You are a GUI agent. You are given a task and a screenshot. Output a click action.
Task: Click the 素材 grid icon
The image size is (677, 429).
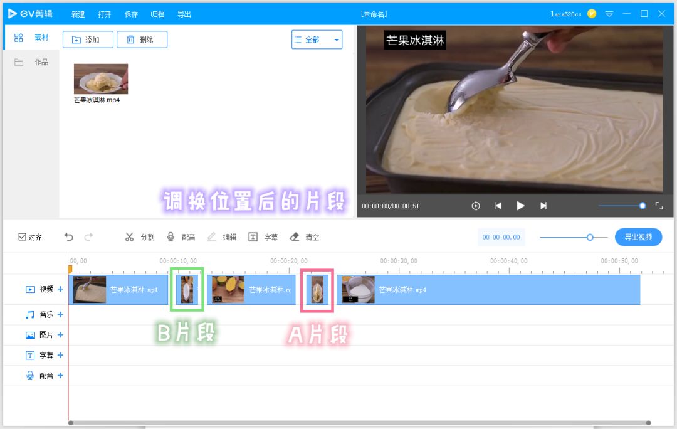(19, 38)
